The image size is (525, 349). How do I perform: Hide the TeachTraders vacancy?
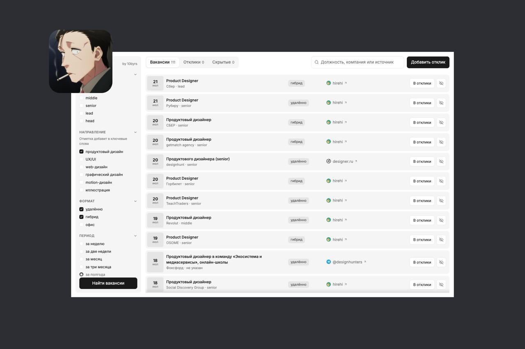pyautogui.click(x=441, y=200)
